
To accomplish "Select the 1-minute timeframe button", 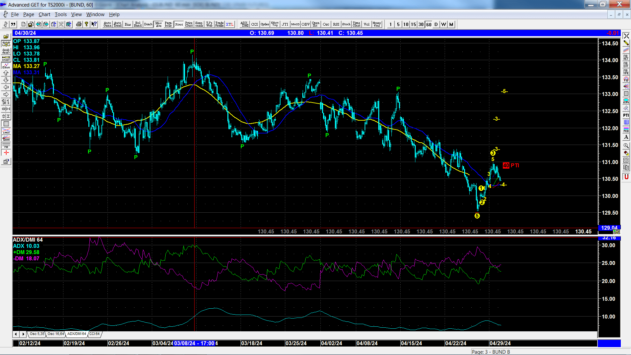I will [x=390, y=24].
